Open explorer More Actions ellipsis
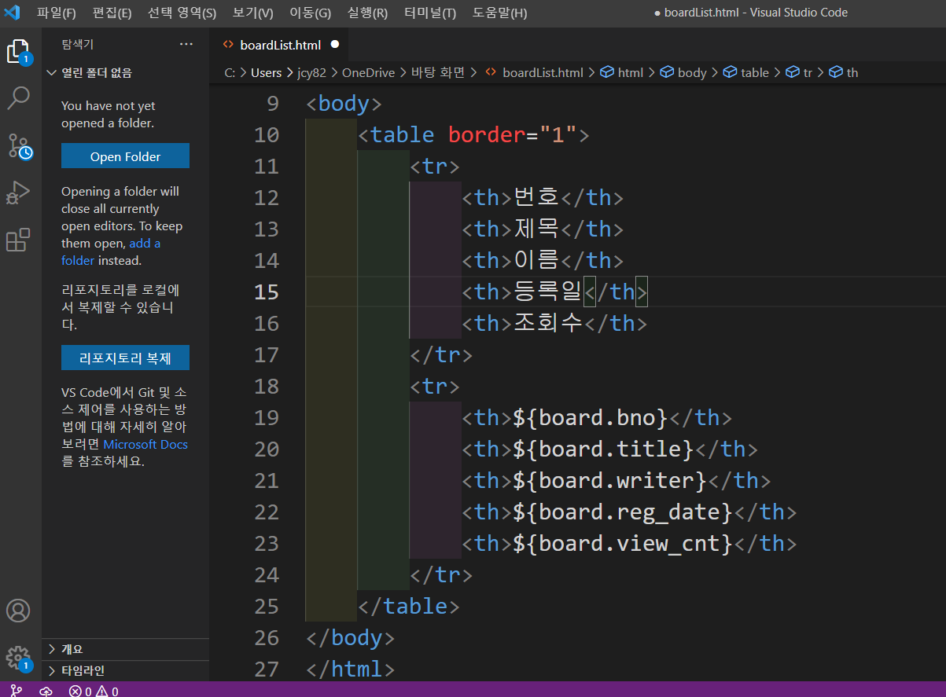The width and height of the screenshot is (946, 697). (x=186, y=45)
